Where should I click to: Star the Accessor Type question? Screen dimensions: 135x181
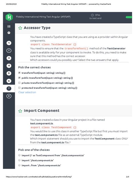point(20,28)
